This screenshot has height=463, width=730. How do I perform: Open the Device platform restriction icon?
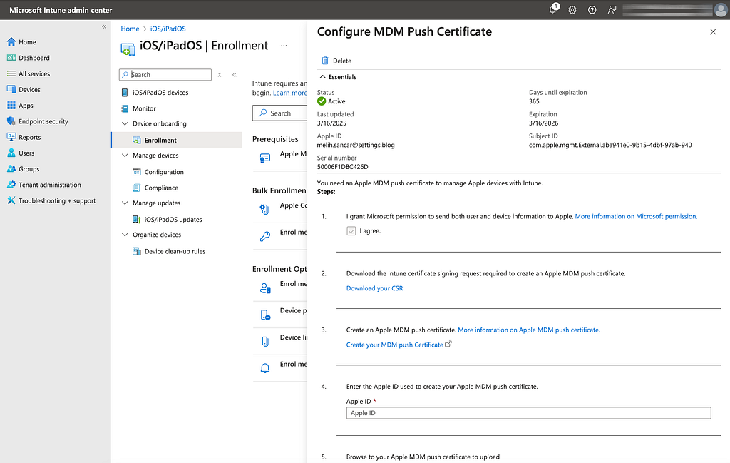tap(265, 315)
